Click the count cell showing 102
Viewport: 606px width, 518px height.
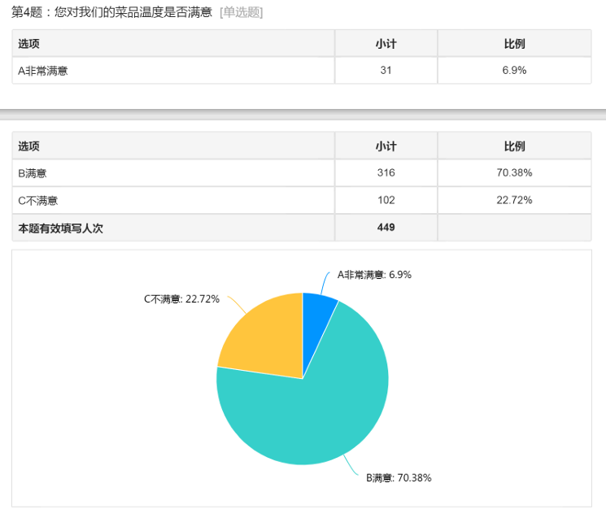click(x=386, y=200)
